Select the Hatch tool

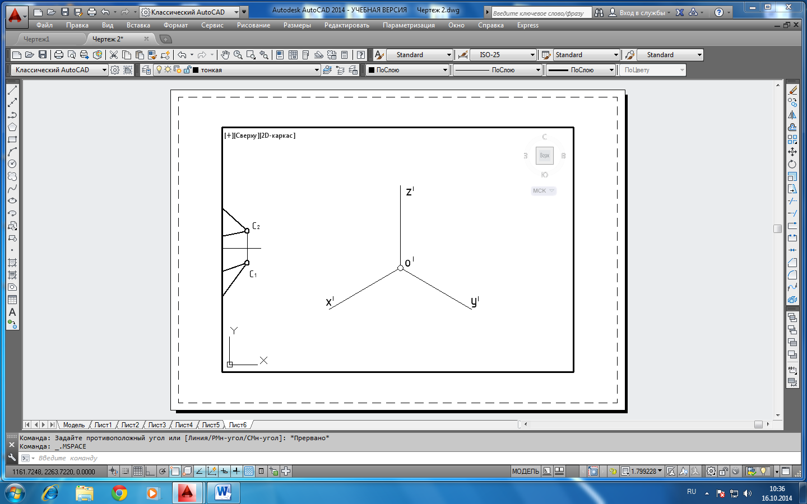point(12,263)
